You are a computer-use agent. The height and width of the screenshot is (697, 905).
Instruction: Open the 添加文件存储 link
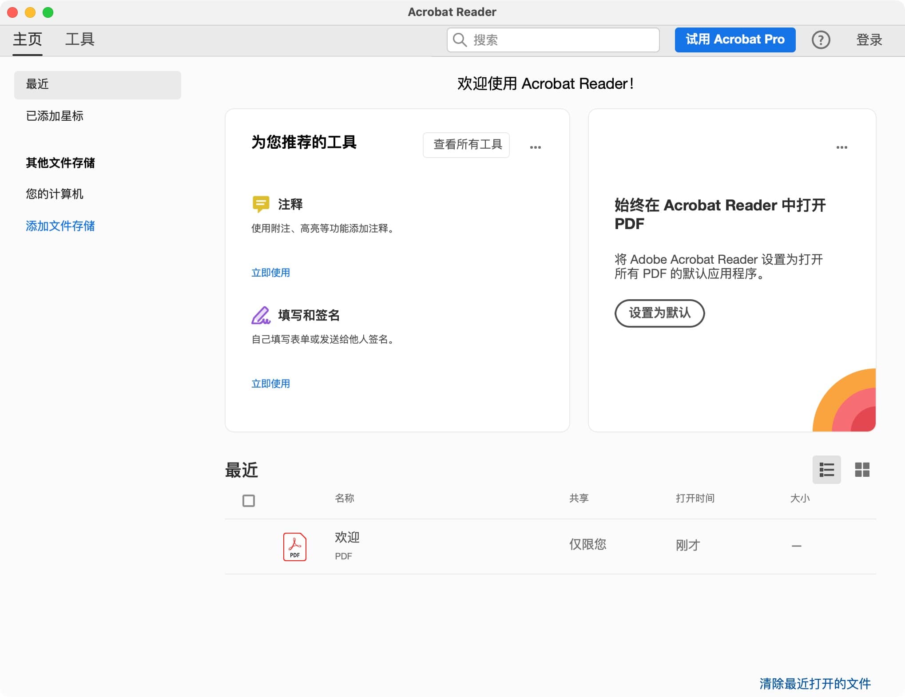(60, 226)
